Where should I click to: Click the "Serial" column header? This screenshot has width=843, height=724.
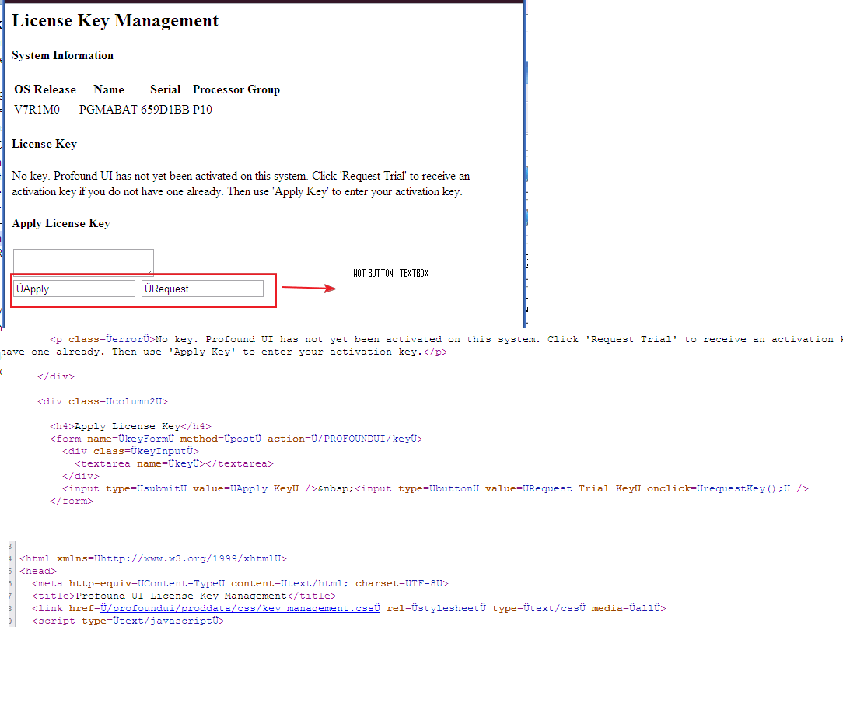click(x=165, y=89)
